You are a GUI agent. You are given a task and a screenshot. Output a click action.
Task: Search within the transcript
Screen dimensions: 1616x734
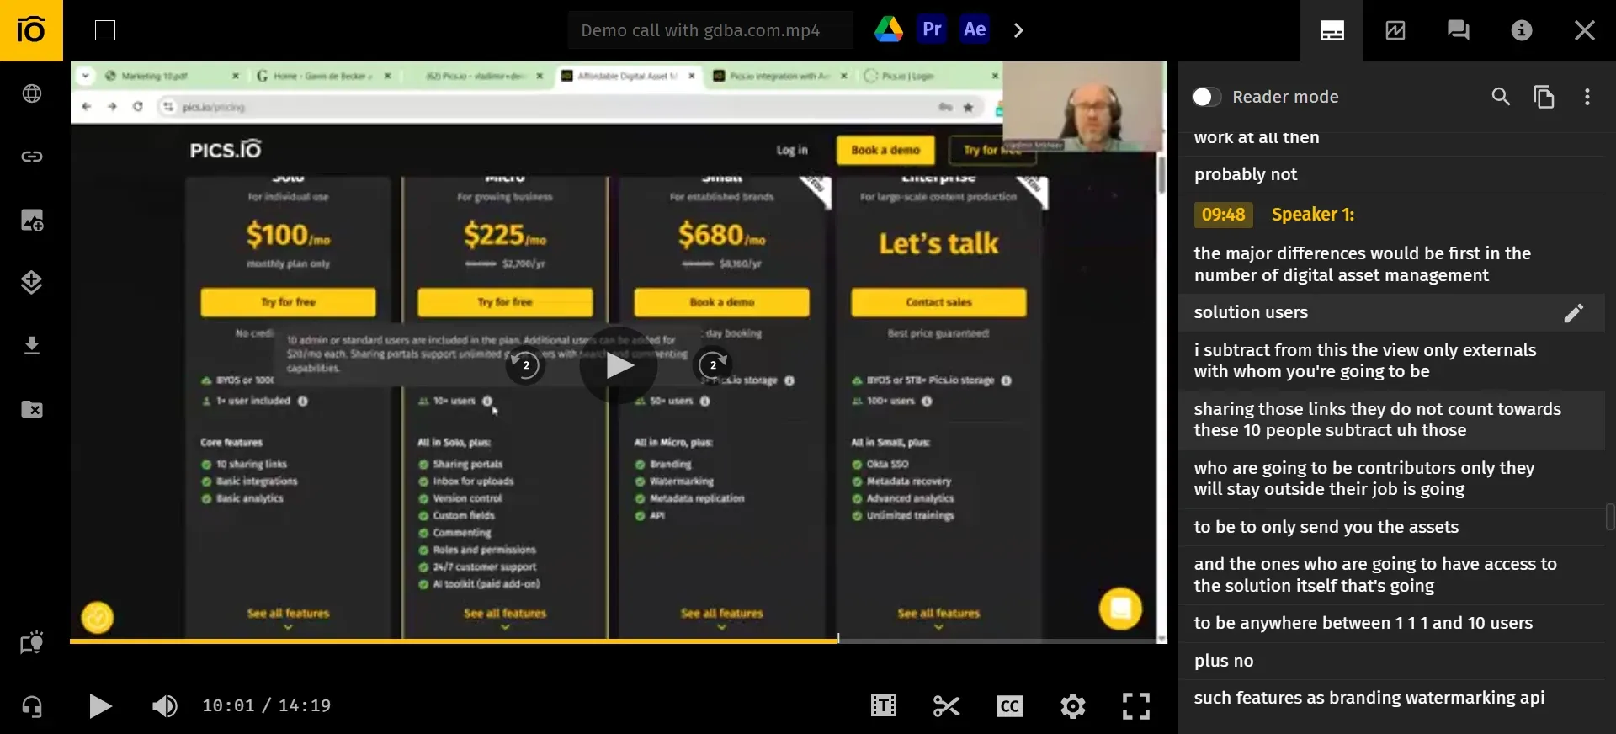pyautogui.click(x=1501, y=97)
